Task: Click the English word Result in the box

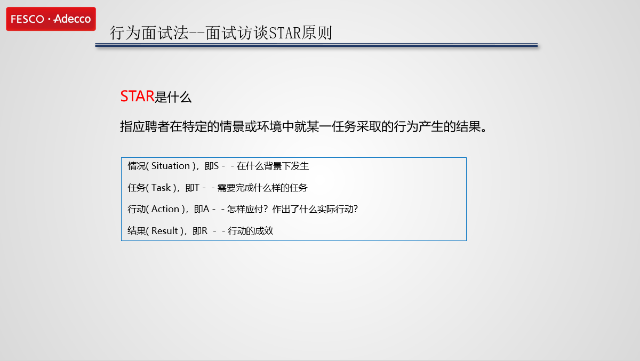Action: pyautogui.click(x=164, y=231)
